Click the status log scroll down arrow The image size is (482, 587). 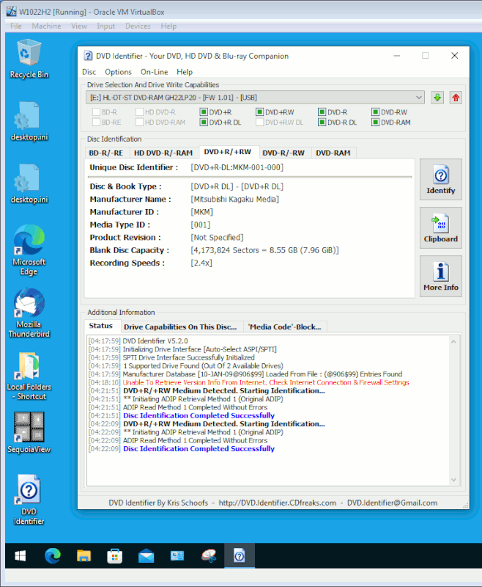pos(453,480)
